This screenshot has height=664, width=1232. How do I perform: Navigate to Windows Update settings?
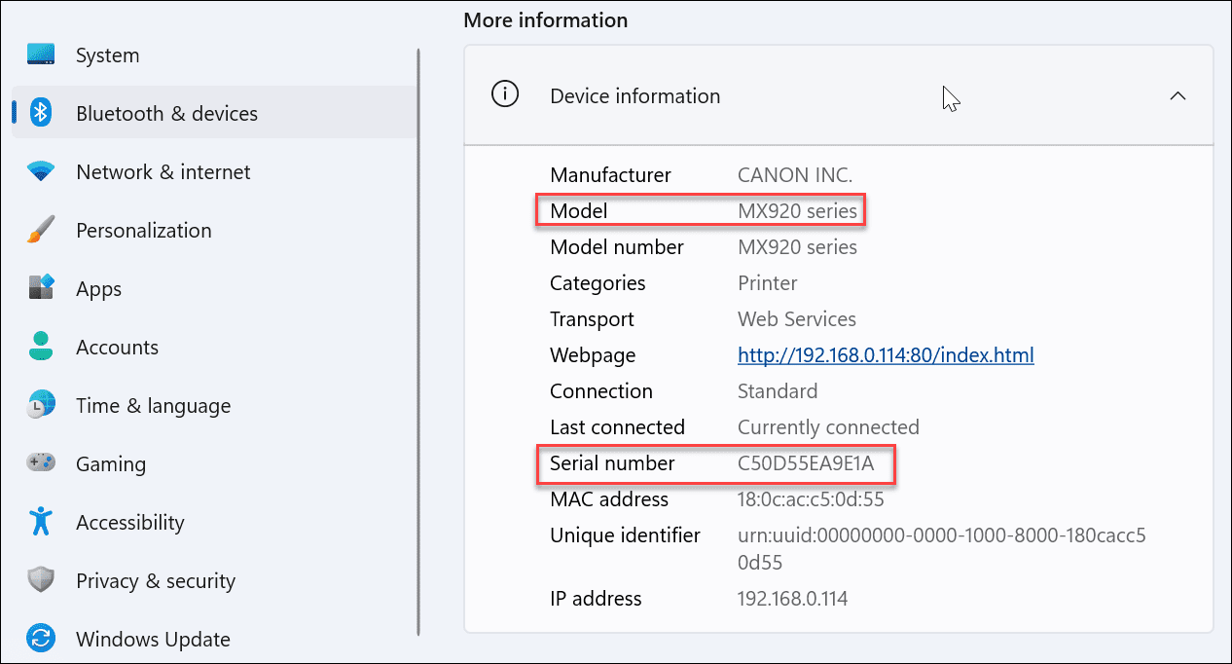[153, 639]
